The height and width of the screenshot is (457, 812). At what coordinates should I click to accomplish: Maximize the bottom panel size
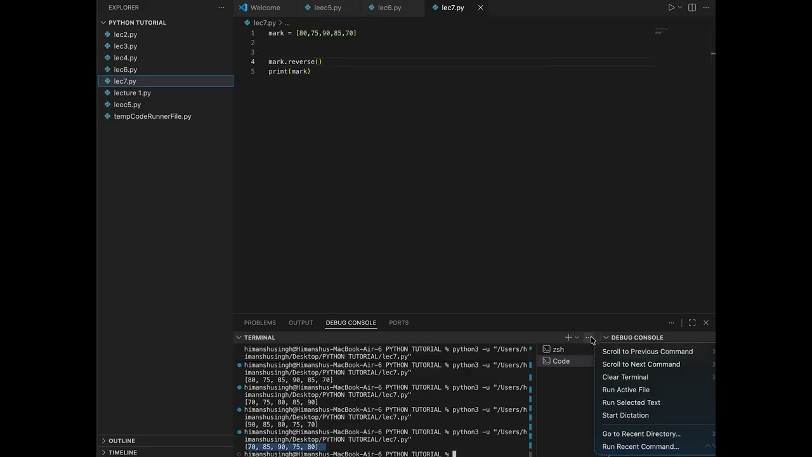tap(692, 322)
